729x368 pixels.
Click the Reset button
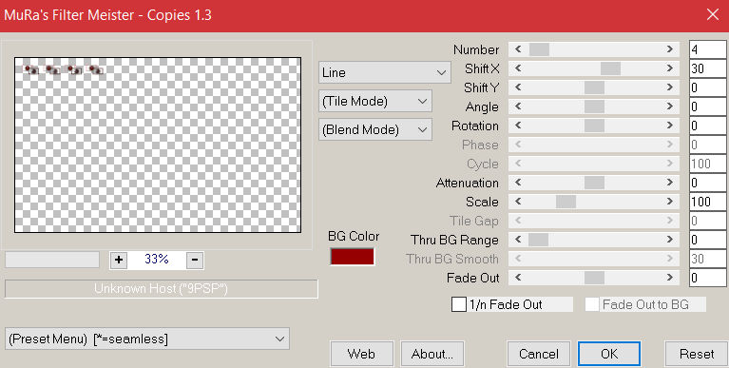[x=697, y=354]
